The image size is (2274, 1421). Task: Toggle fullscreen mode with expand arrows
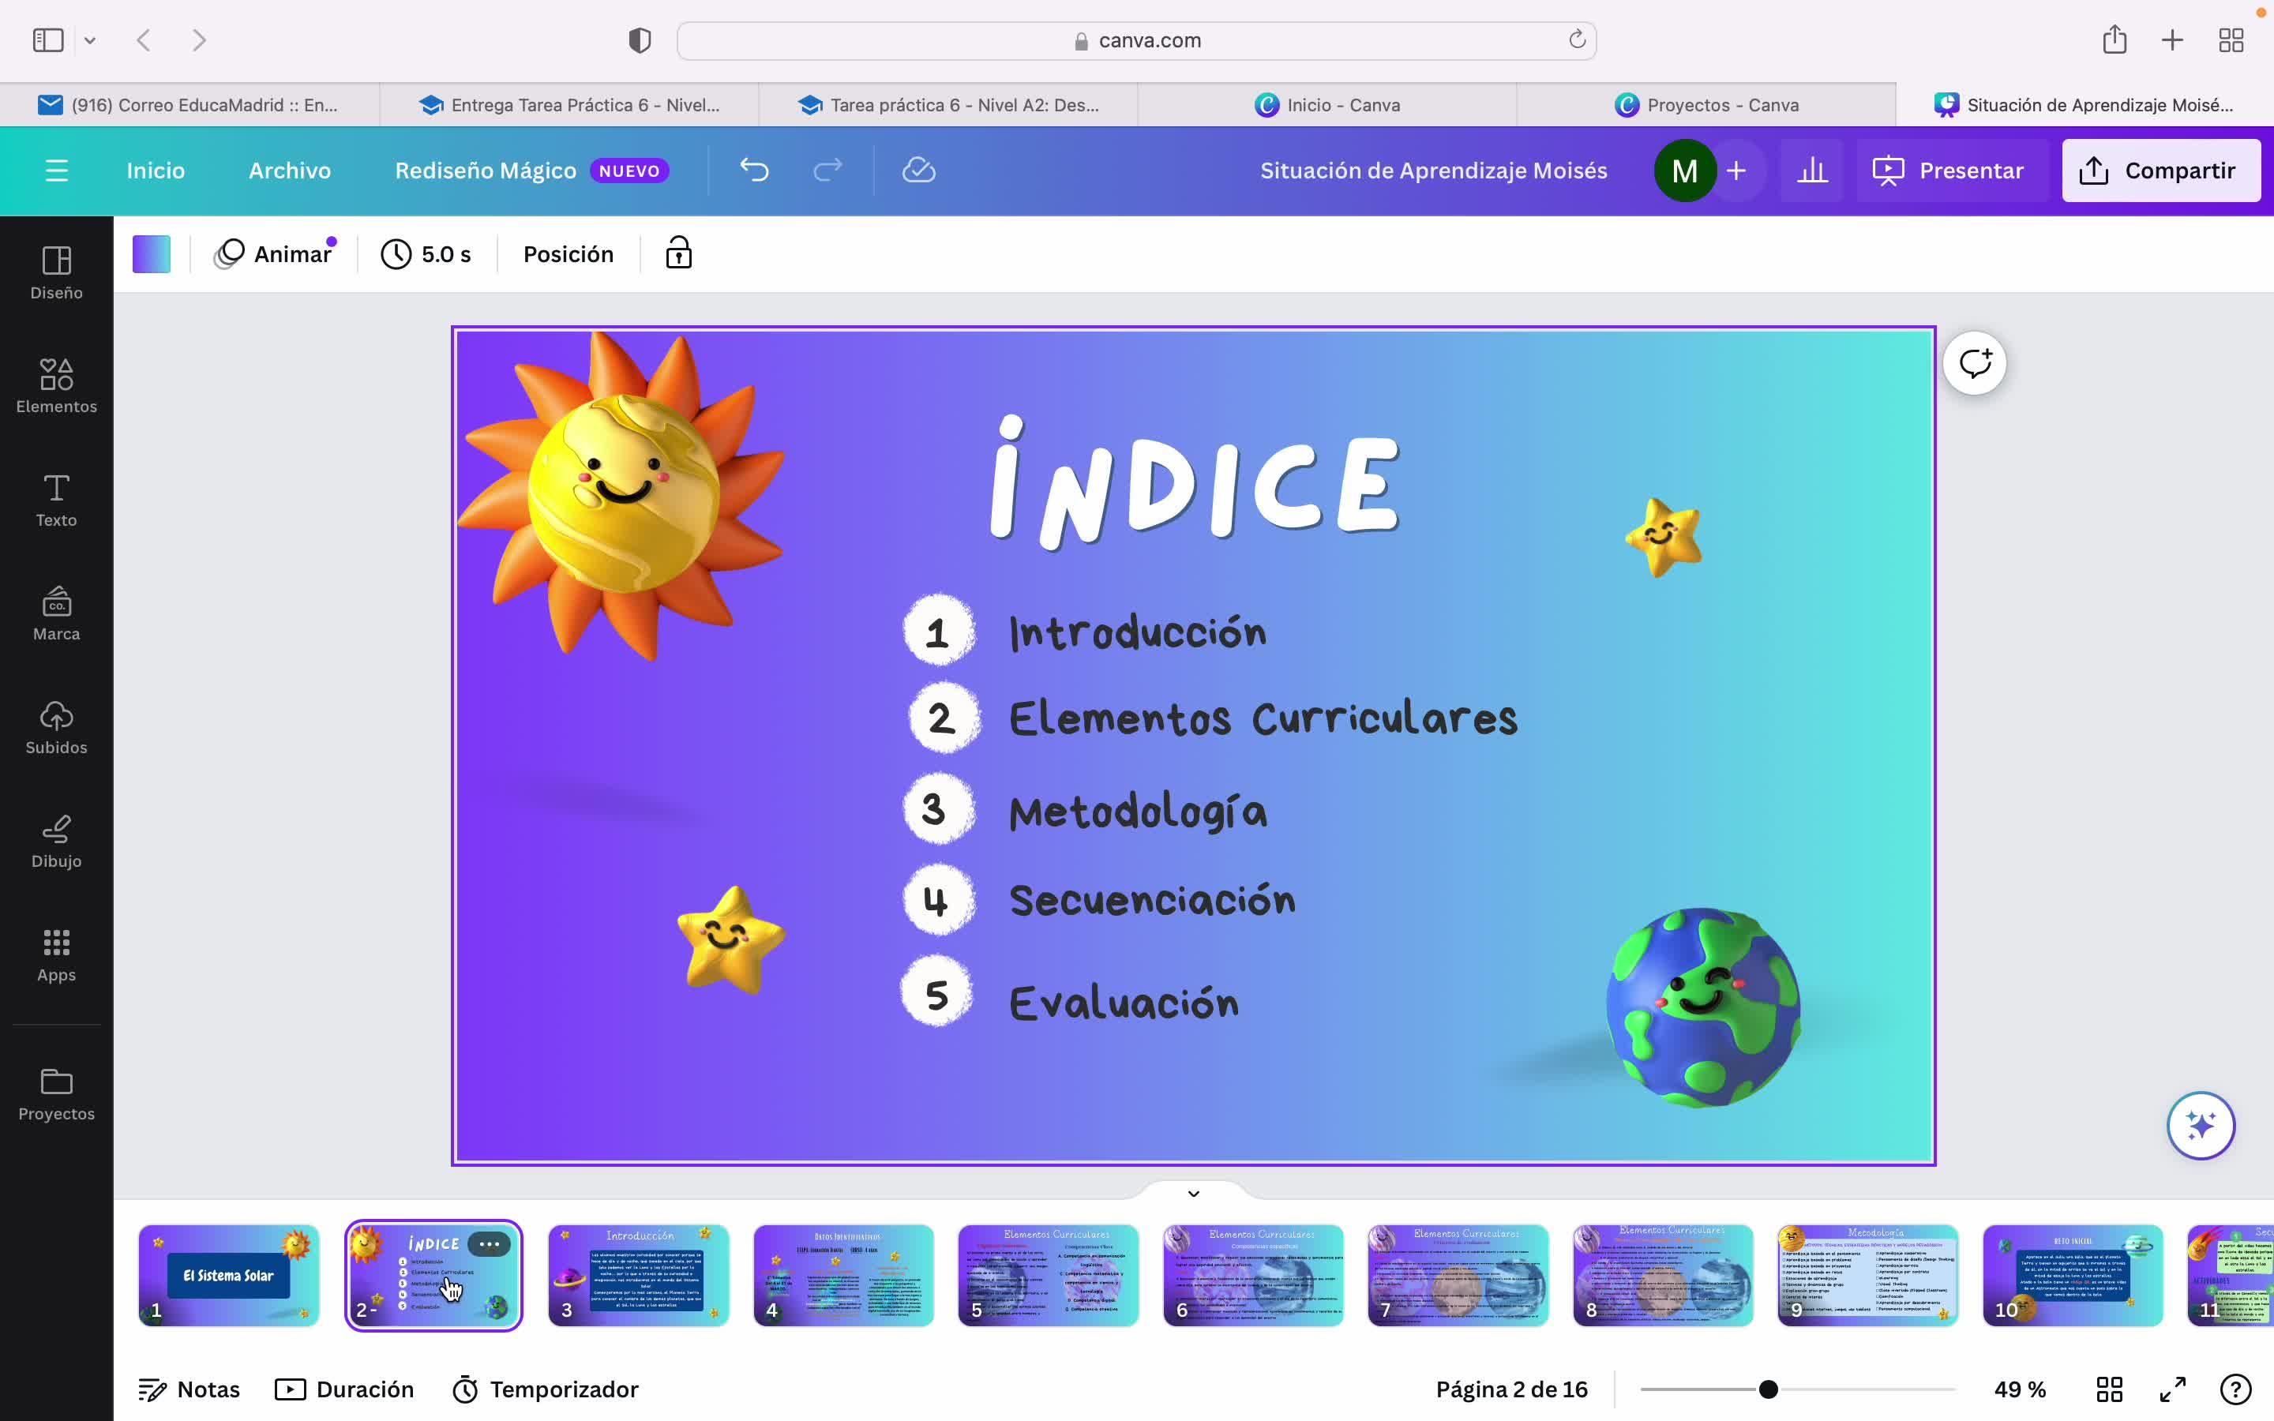(x=2172, y=1389)
